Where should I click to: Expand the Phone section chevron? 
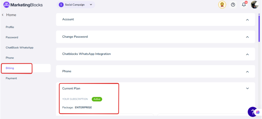point(248,72)
